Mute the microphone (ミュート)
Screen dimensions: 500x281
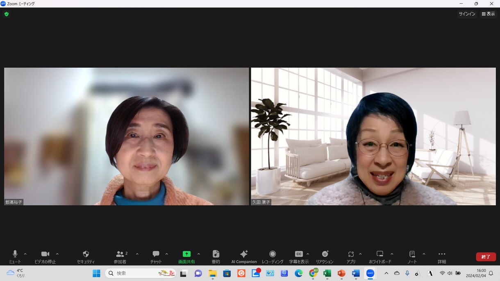pos(15,257)
